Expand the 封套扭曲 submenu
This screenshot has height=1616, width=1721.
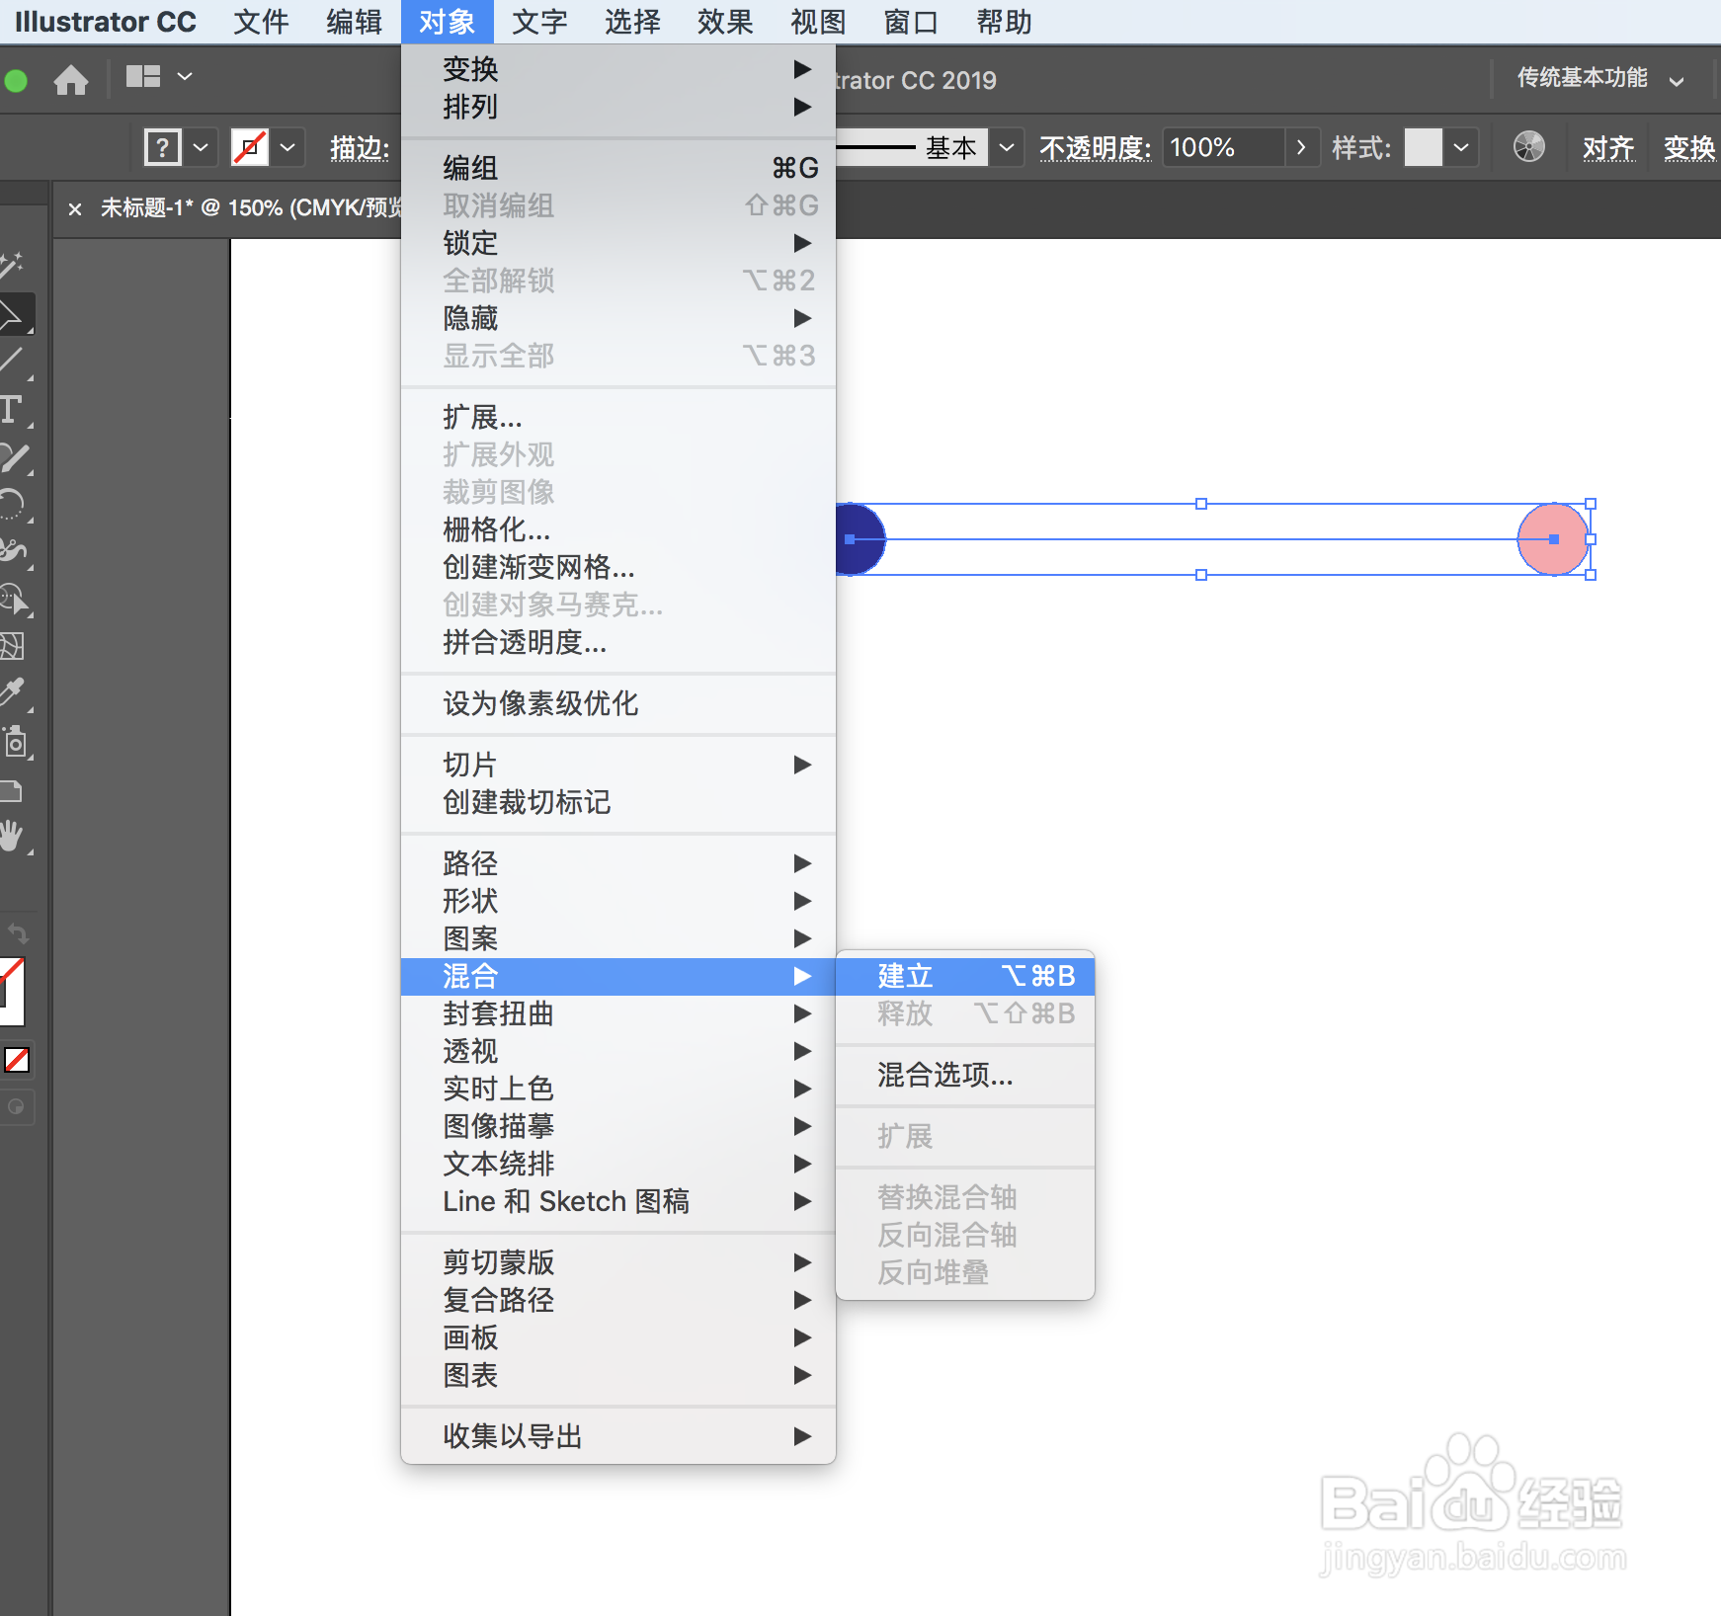(x=618, y=1013)
